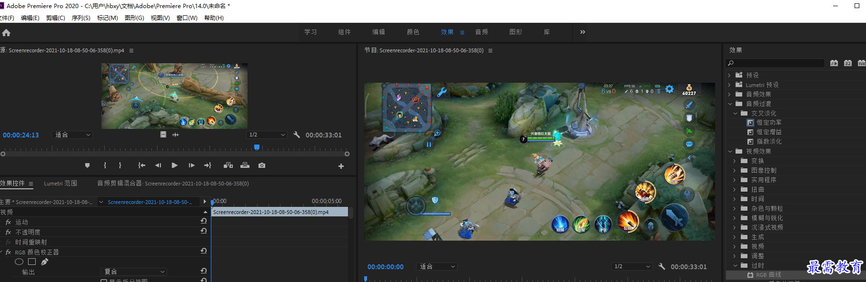Open Program monitor wrench settings
Screen dimensions: 866x282
[662, 266]
